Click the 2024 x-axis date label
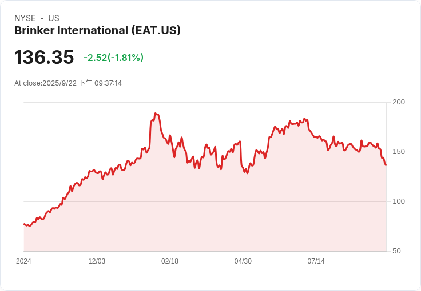 (23, 261)
